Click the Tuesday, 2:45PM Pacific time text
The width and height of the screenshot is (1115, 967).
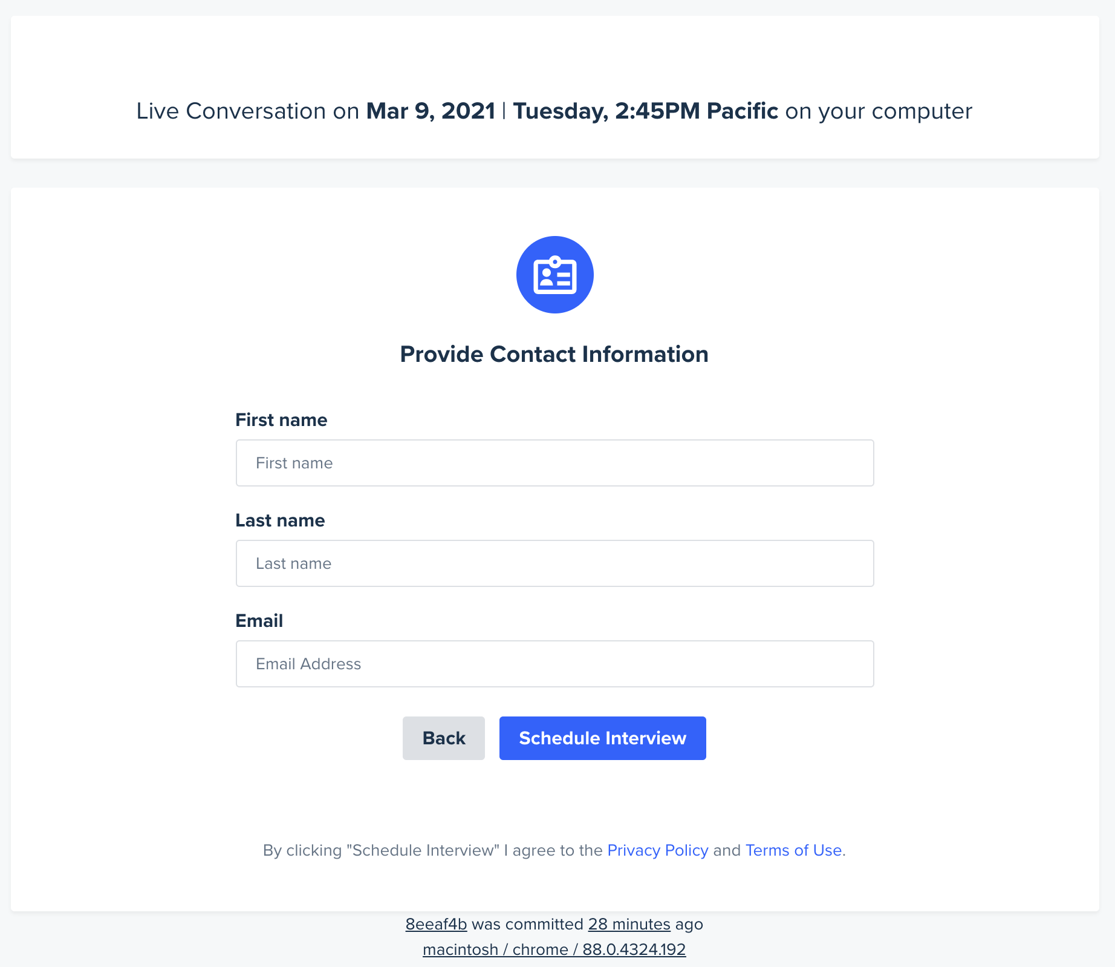pos(645,111)
